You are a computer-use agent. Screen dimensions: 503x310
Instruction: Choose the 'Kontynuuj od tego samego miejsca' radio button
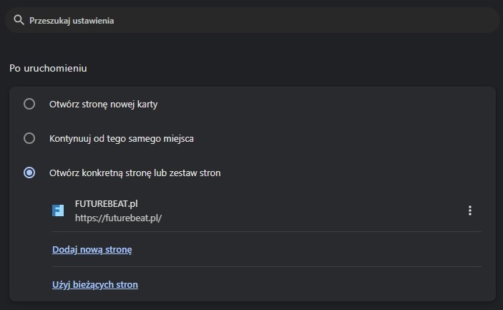[x=29, y=138]
